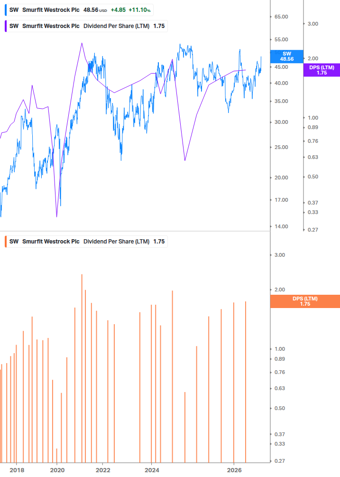Screen dimensions: 340x477
Task: Click the 1.75 value in orange legend
Action: (x=159, y=242)
